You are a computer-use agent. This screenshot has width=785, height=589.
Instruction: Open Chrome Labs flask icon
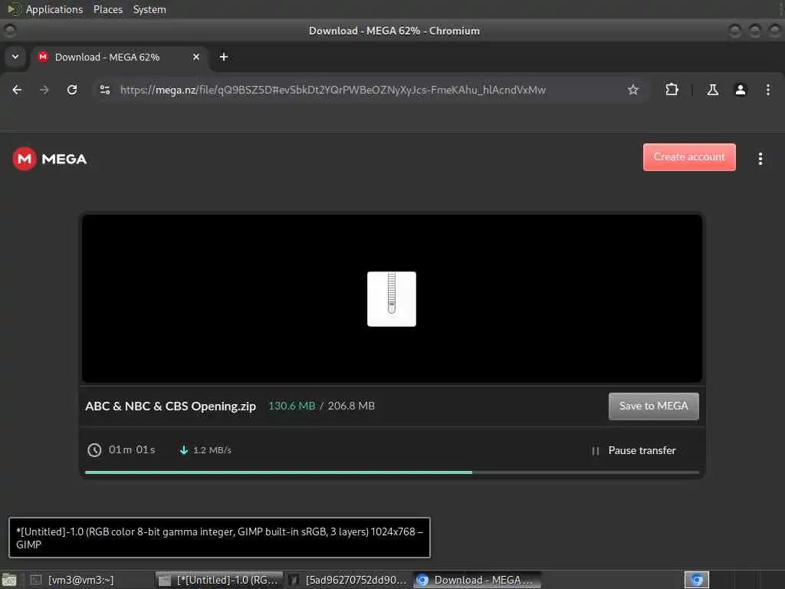click(x=712, y=90)
